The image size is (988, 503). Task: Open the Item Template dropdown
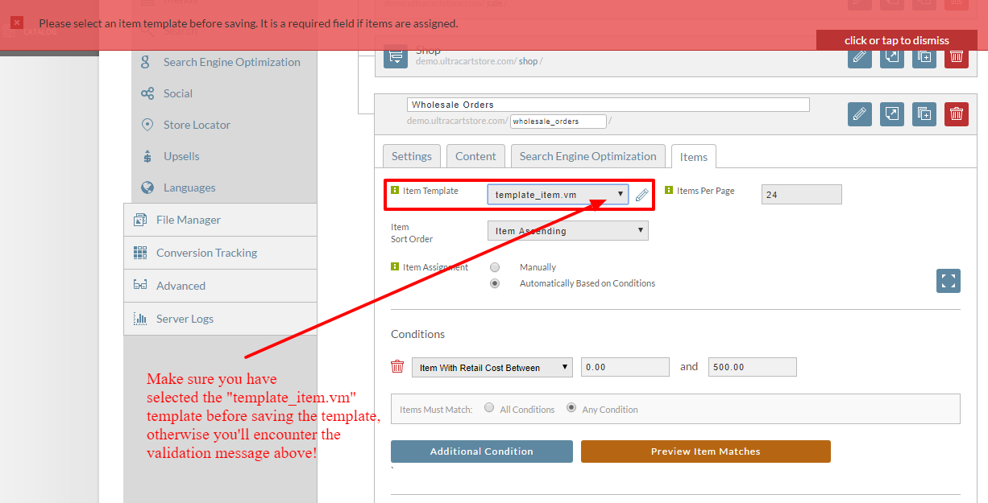[x=558, y=194]
